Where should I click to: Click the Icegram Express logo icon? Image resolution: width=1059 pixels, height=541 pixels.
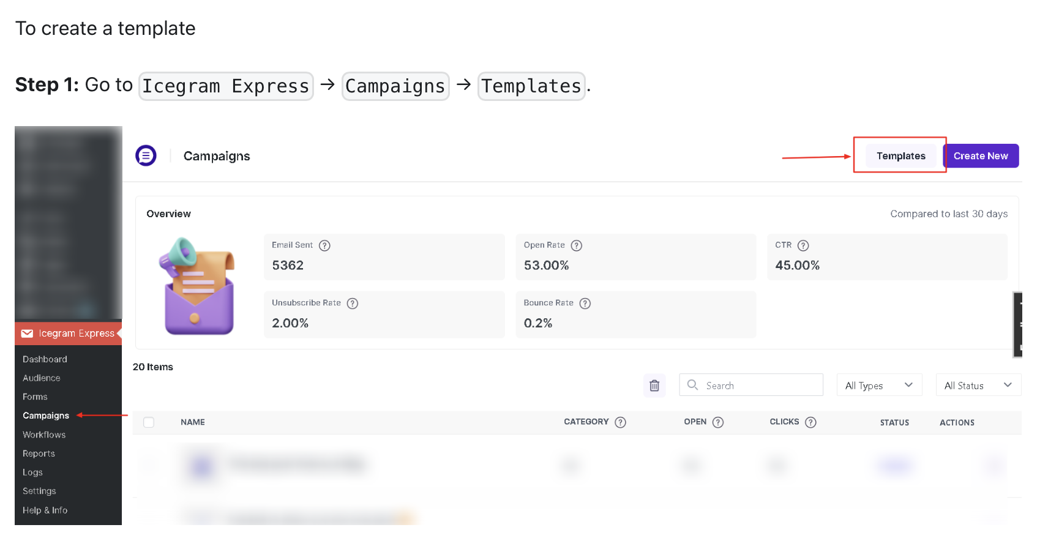point(146,155)
